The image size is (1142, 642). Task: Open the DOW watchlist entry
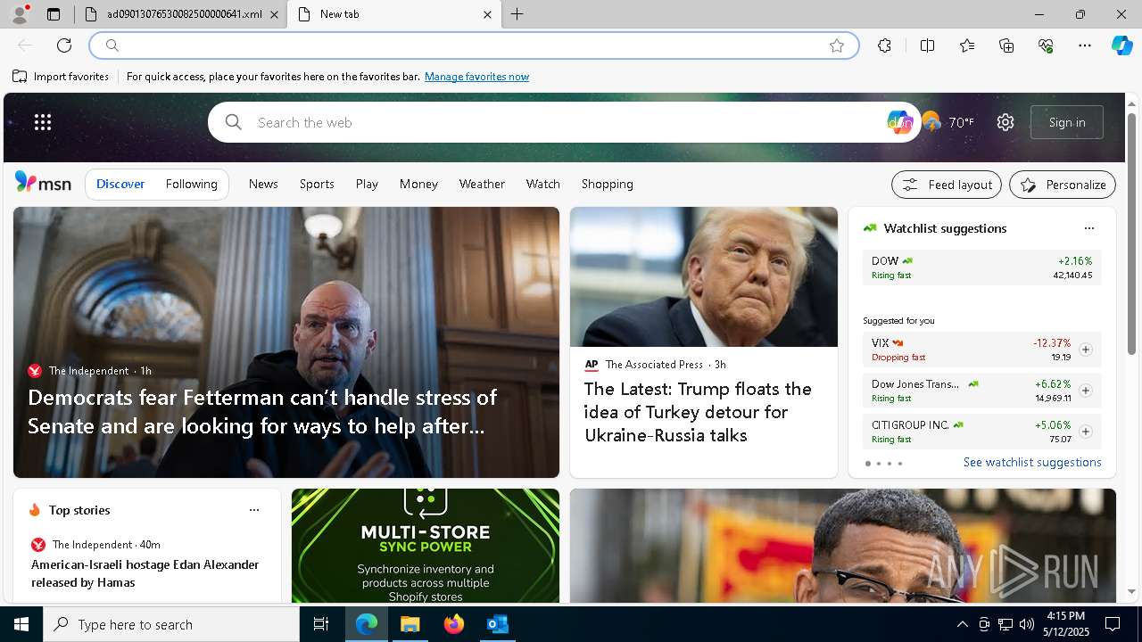click(981, 267)
